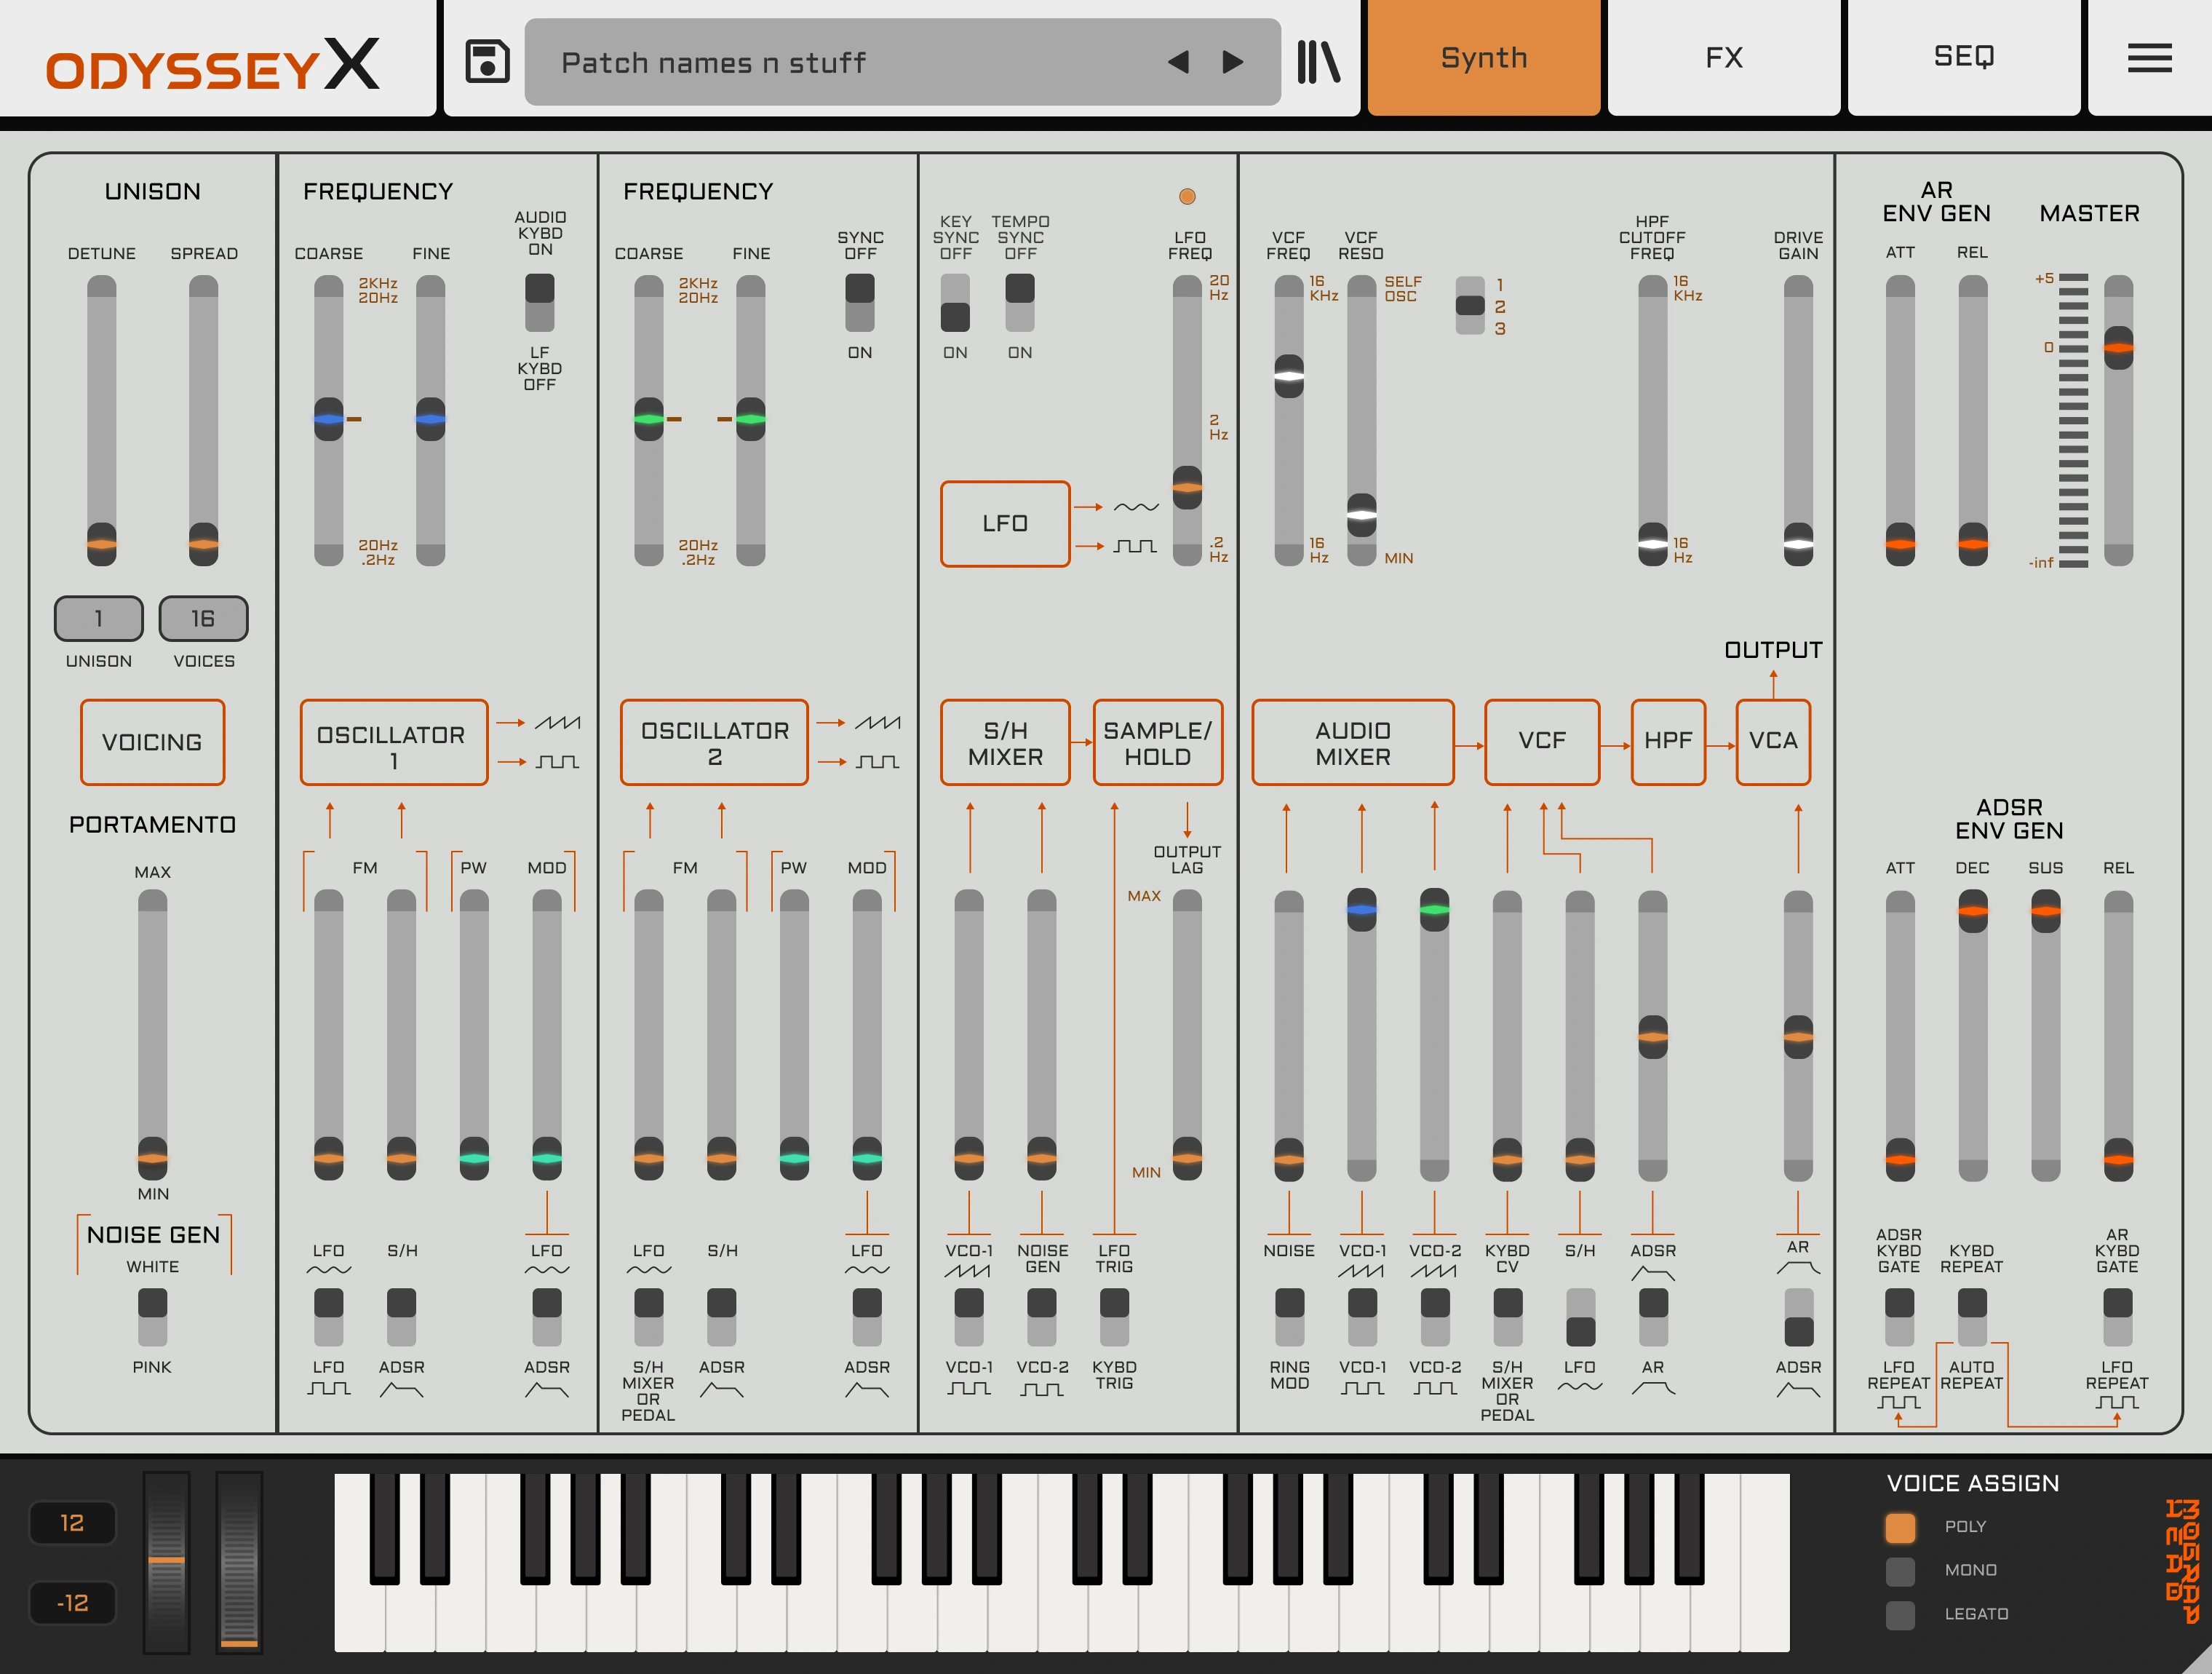This screenshot has width=2212, height=1674.
Task: Click the Unison Detune slider handle
Action: (x=102, y=544)
